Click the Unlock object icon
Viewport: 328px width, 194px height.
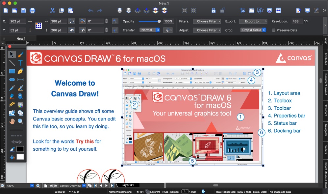[x=222, y=11]
